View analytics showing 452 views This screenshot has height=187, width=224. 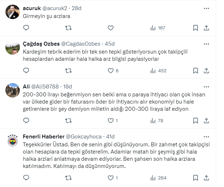(x=158, y=71)
